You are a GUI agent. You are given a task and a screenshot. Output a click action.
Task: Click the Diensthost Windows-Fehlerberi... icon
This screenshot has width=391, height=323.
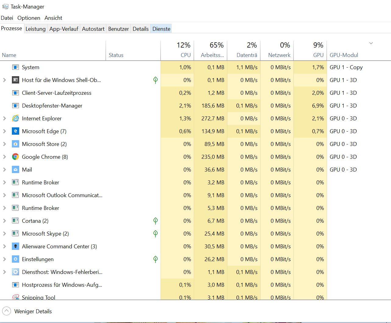[x=15, y=272]
